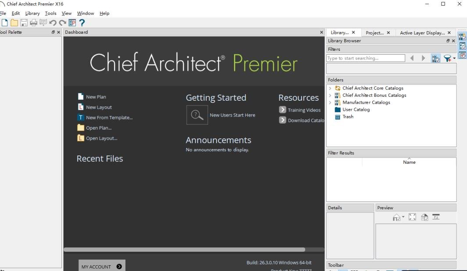Click the top icon in right side strip

pyautogui.click(x=462, y=37)
